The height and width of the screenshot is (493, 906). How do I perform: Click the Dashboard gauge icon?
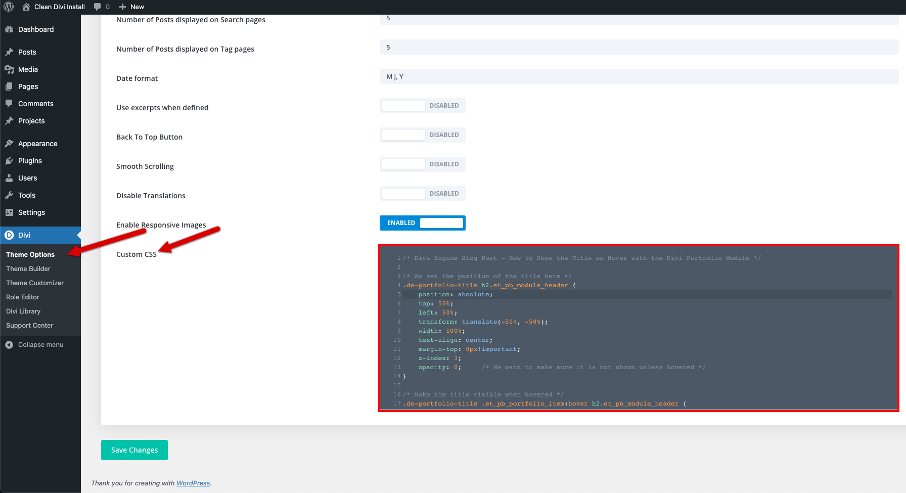click(9, 29)
